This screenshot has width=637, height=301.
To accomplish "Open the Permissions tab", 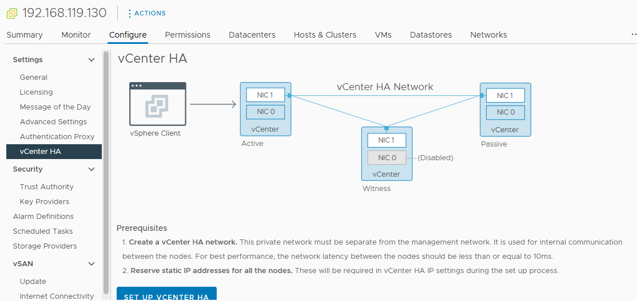I will [188, 35].
